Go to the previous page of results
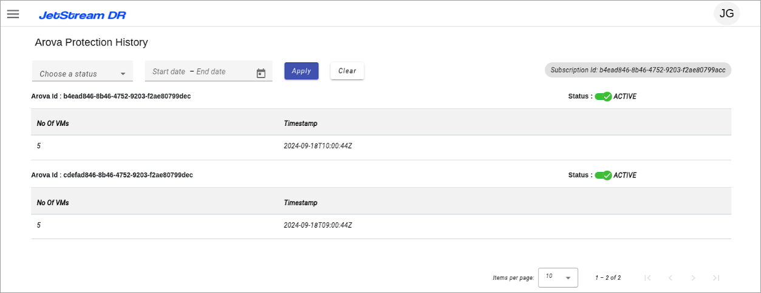761x293 pixels. [671, 278]
